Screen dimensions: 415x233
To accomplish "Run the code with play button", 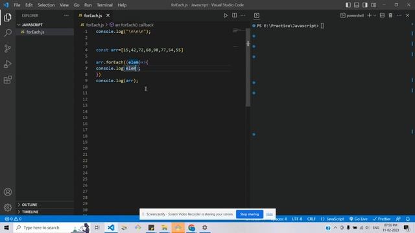I will tap(226, 16).
